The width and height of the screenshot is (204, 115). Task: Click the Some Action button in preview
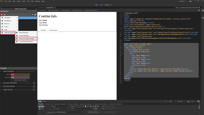53,30
